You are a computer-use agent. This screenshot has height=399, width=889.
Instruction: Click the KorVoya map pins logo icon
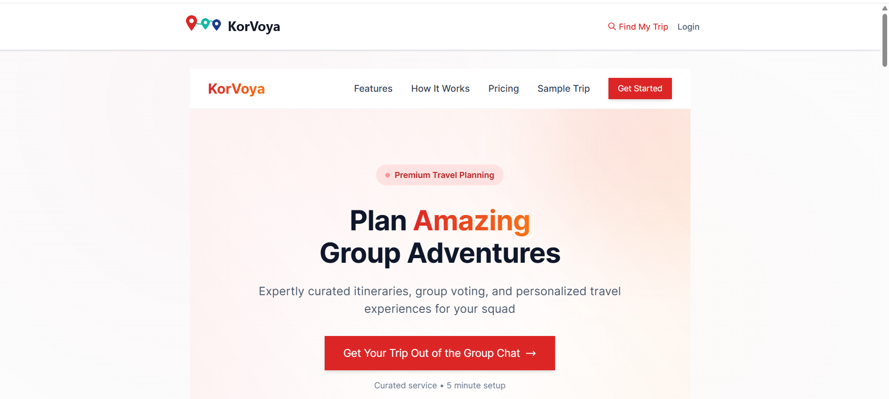204,23
